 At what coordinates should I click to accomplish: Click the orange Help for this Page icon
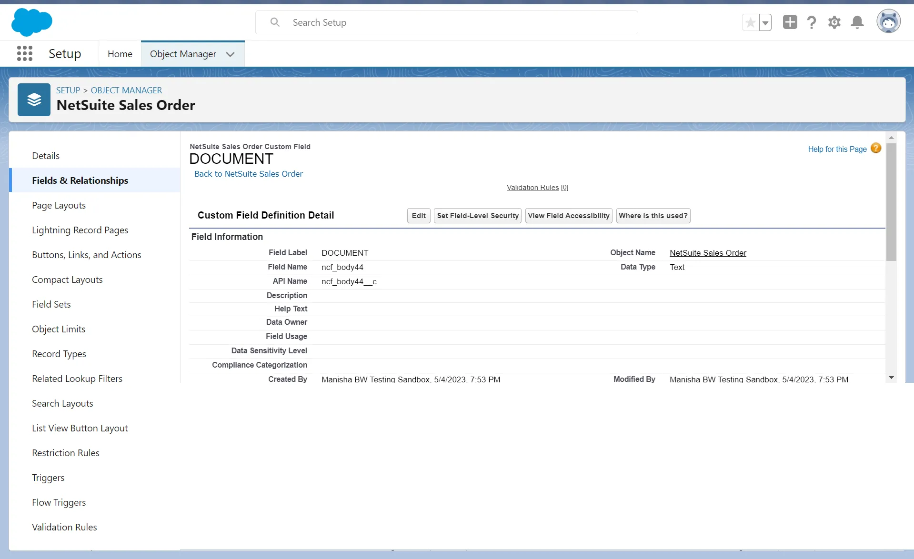click(x=875, y=148)
